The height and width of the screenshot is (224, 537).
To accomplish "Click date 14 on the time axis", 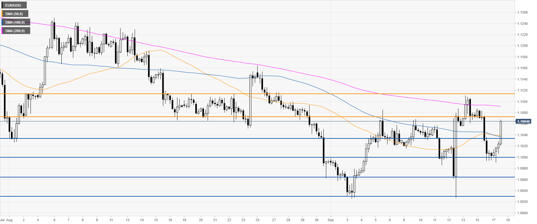I will click(142, 220).
